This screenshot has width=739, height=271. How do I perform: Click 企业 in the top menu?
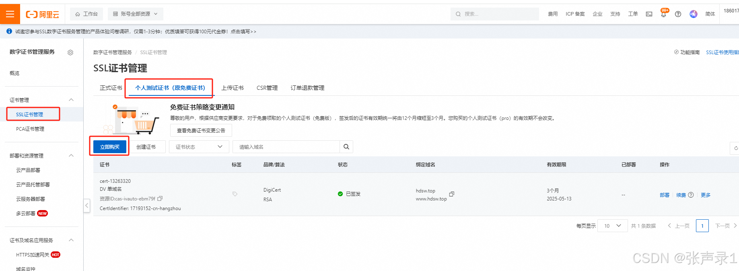[597, 14]
